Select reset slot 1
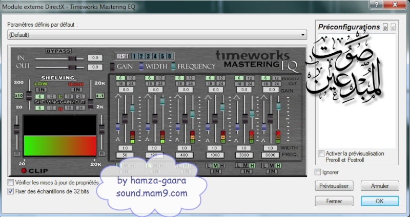 (x=134, y=56)
